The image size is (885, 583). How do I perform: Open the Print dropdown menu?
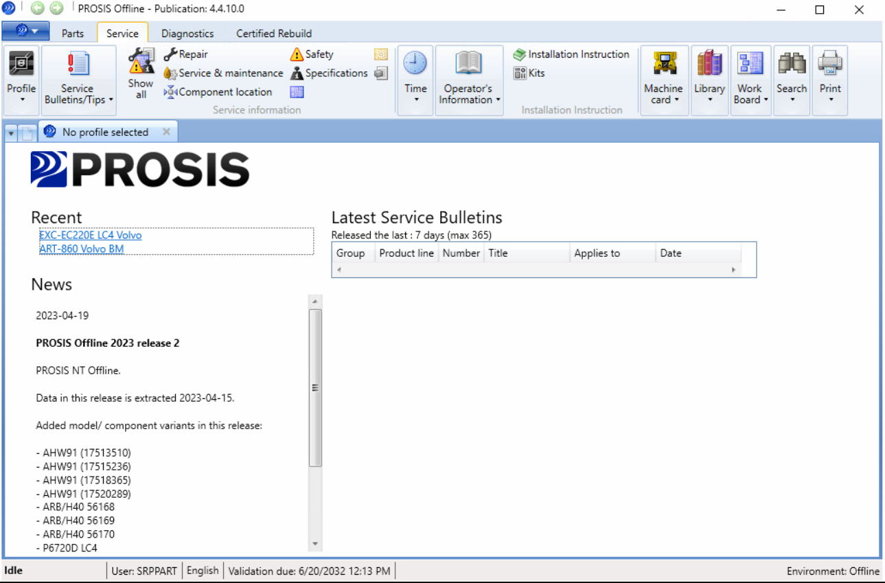(x=830, y=100)
